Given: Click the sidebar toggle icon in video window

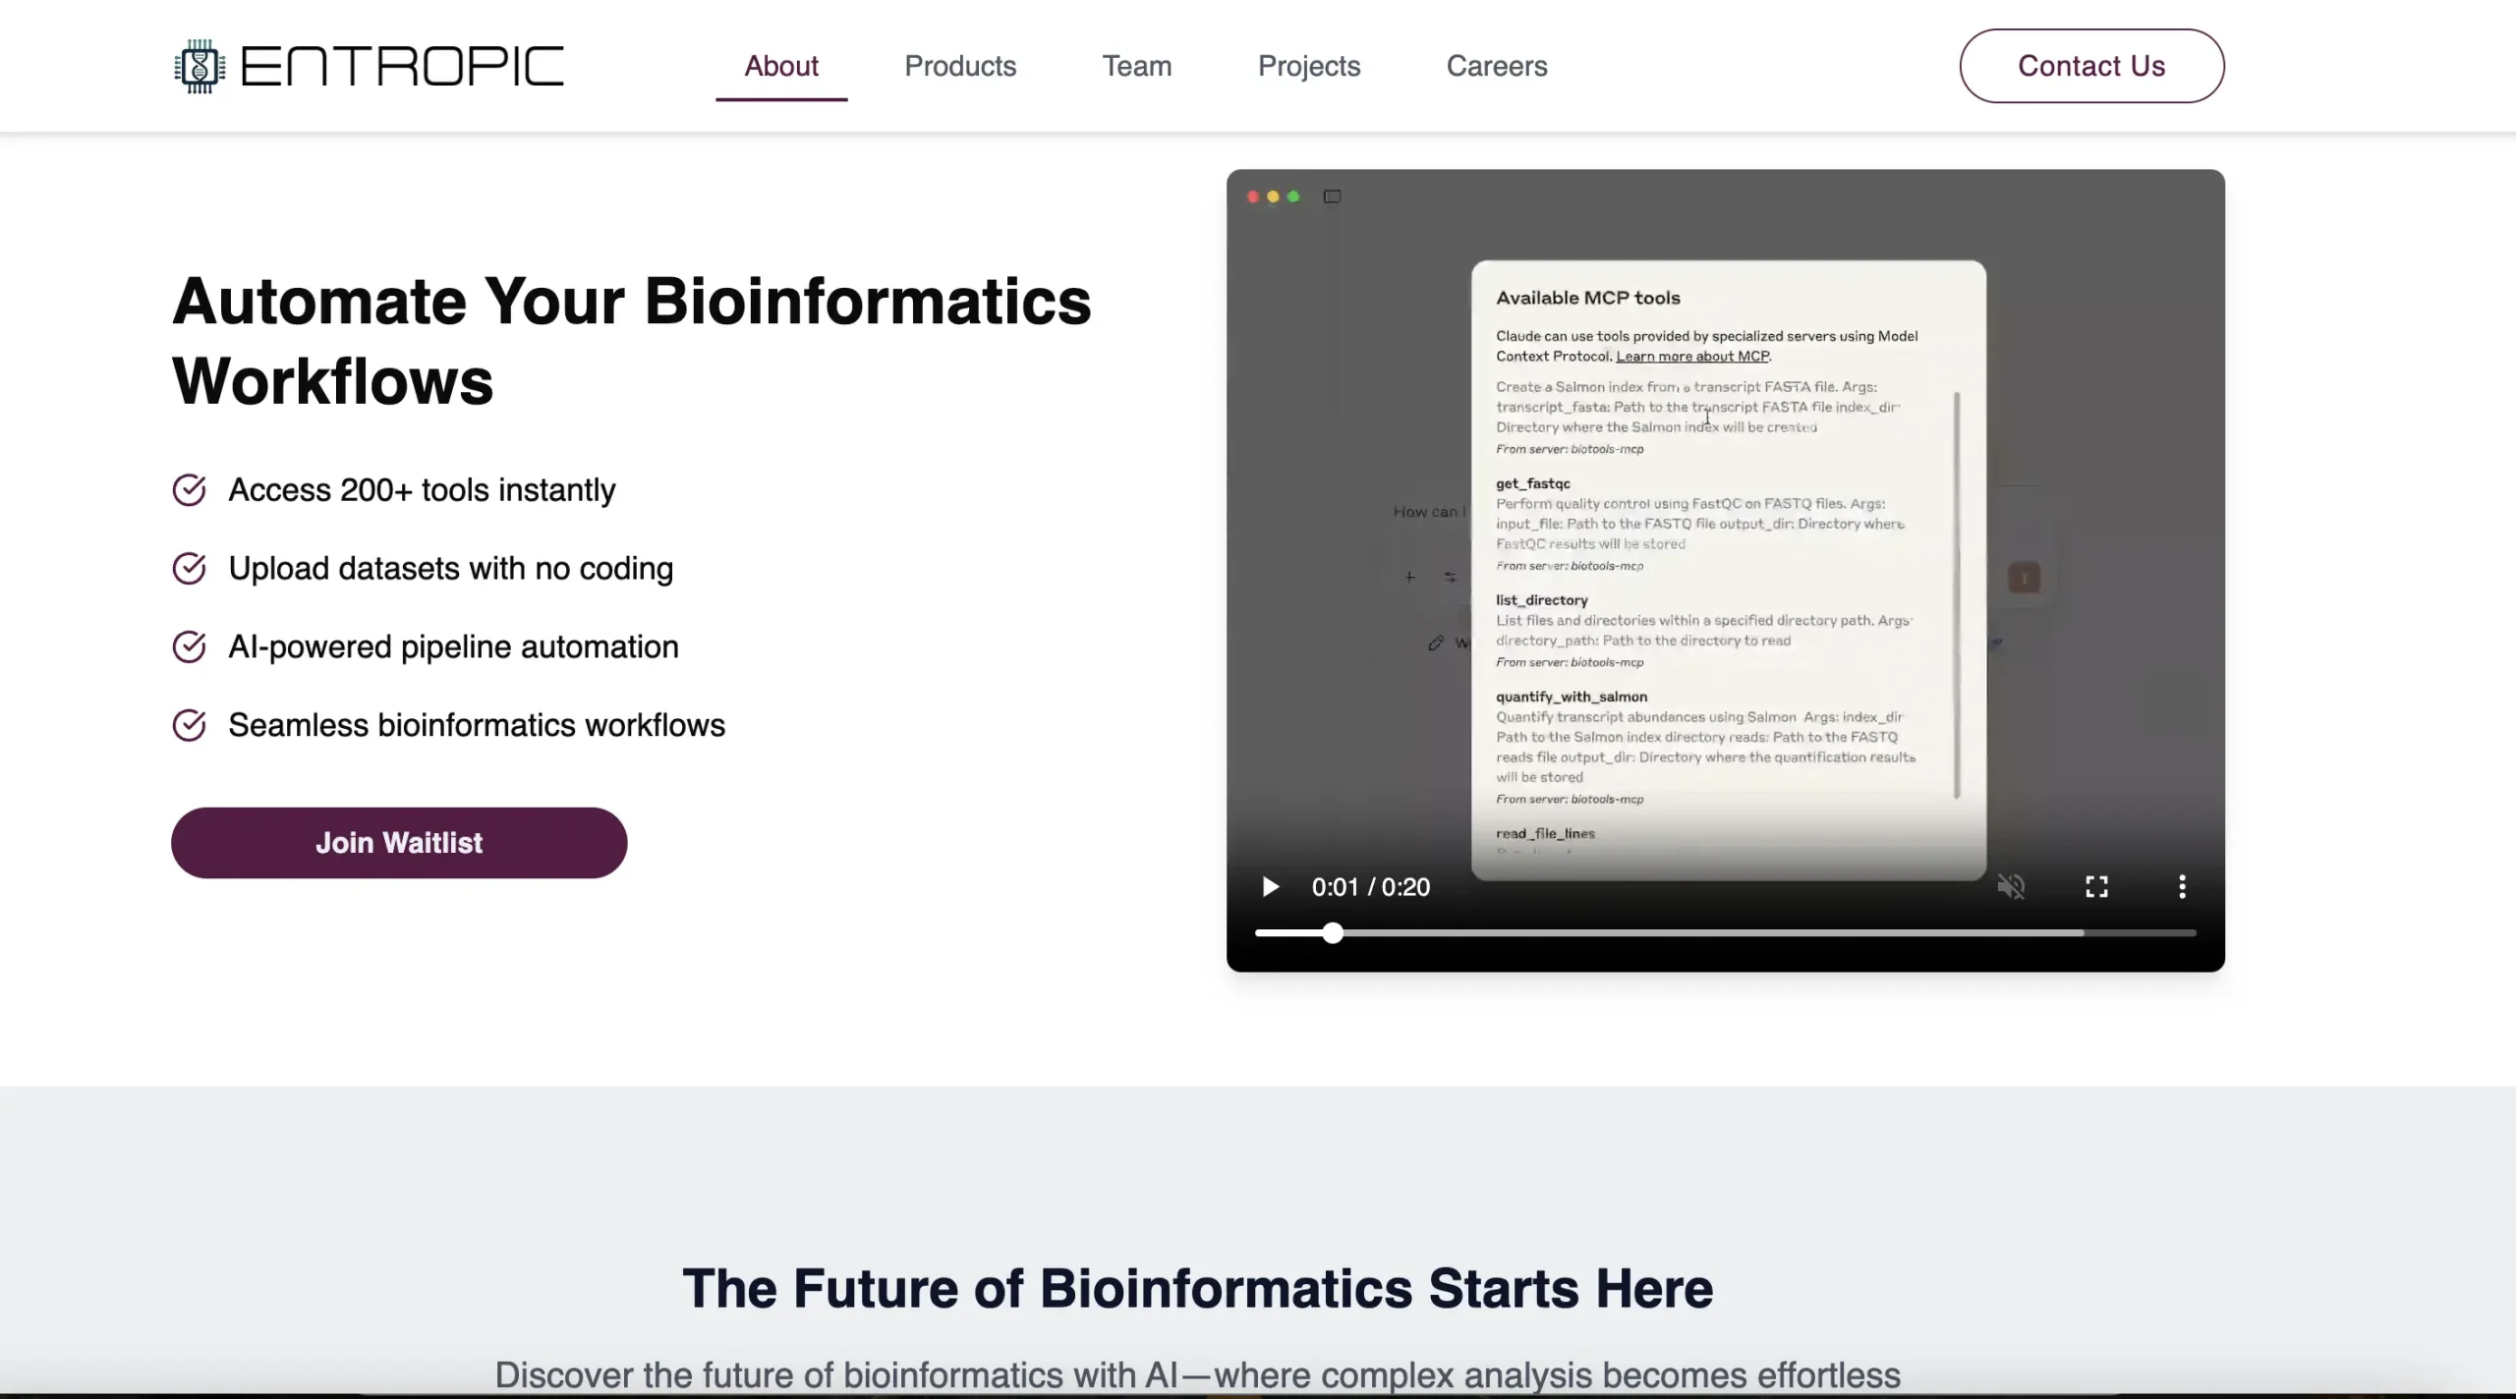Looking at the screenshot, I should 1332,196.
